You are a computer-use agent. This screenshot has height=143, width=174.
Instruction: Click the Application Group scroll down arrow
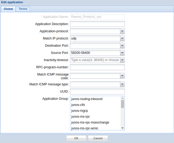coord(122,128)
